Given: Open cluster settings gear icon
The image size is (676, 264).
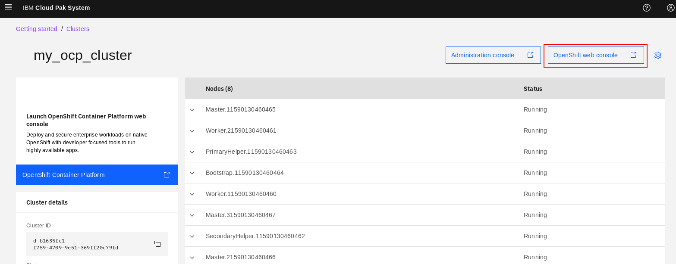Looking at the screenshot, I should 657,55.
